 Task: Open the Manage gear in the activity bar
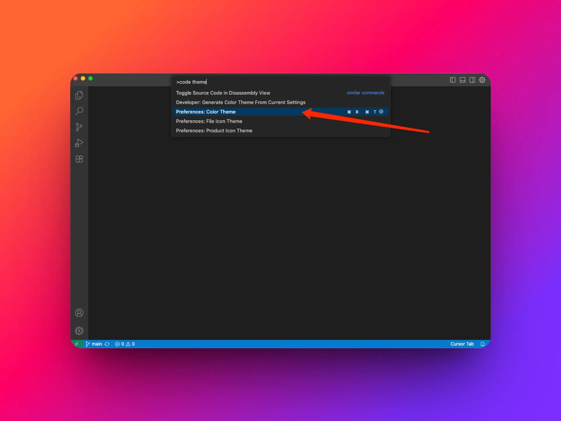tap(79, 331)
